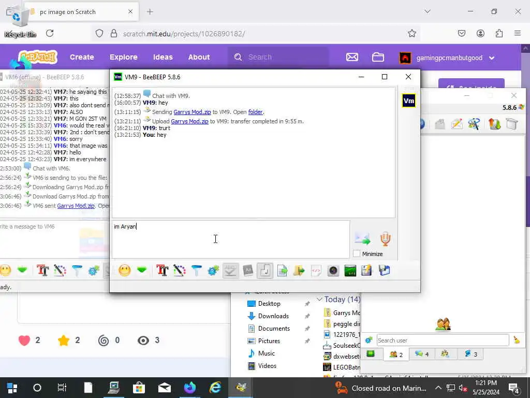530x398 pixels.
Task: Click the microphone voice message icon
Action: 385,238
